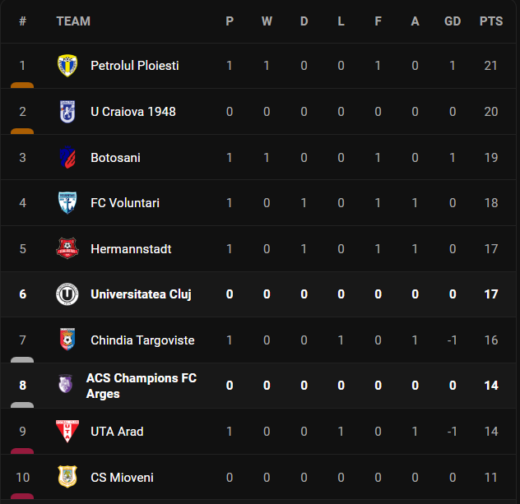Click the Universitatea Cluj round logo
520x504 pixels.
point(67,294)
